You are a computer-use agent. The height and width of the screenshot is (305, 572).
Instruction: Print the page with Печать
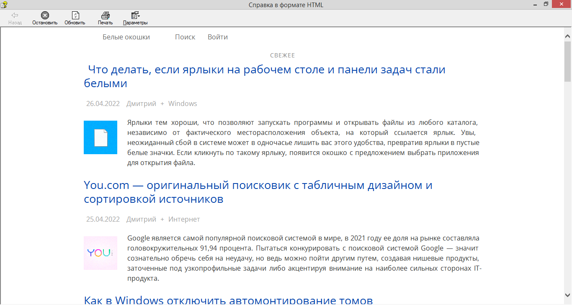[x=106, y=18]
